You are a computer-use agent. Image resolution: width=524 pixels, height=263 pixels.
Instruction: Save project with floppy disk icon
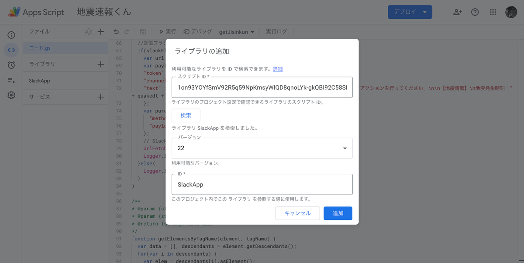pos(143,31)
